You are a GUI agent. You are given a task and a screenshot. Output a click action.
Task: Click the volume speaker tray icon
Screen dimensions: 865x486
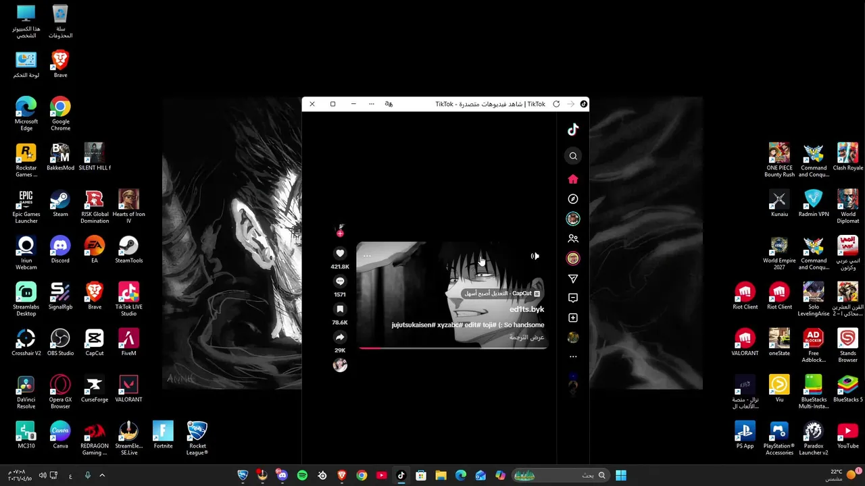tap(43, 475)
